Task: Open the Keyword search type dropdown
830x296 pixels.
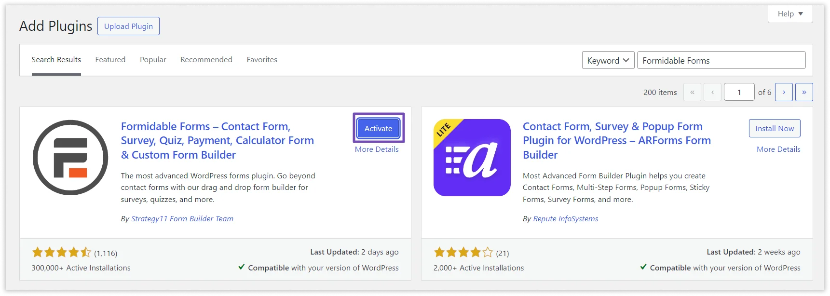Action: [608, 60]
